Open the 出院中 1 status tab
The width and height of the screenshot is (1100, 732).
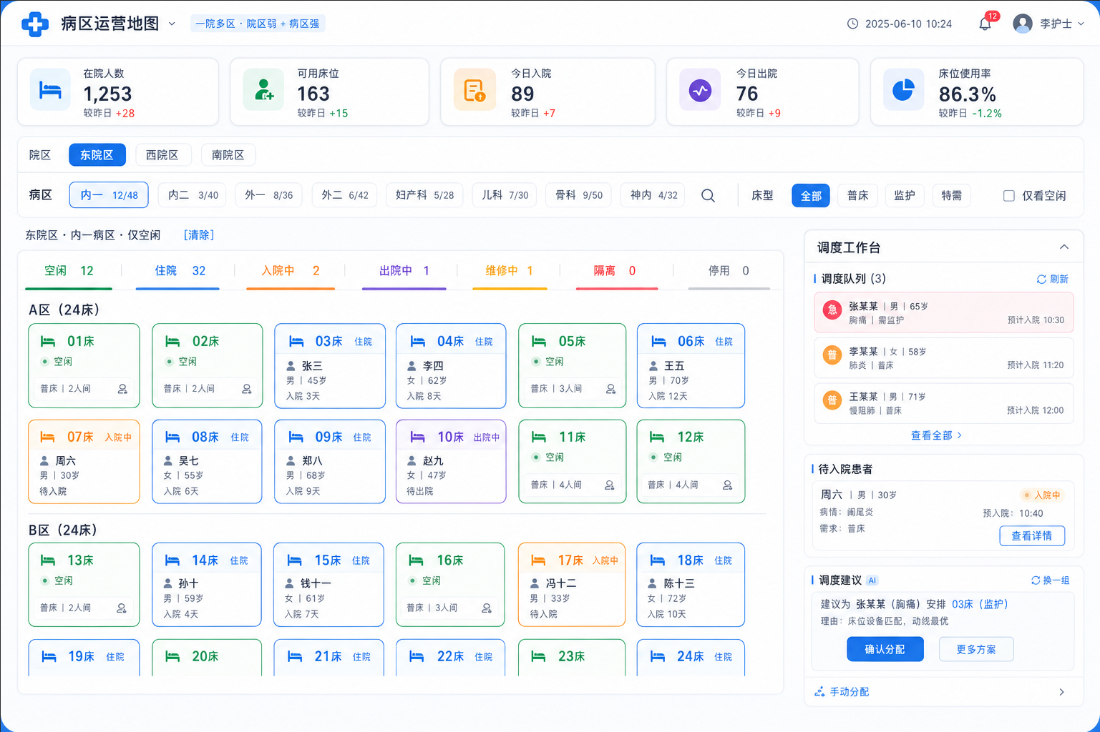coord(404,272)
